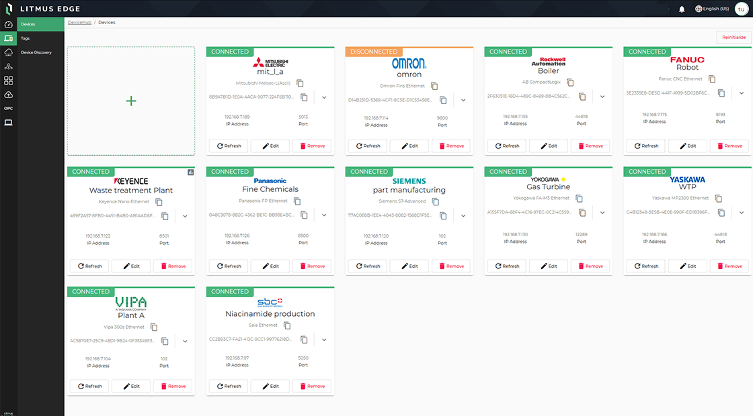
Task: Open the applications grid sidebar icon
Action: [x=8, y=81]
